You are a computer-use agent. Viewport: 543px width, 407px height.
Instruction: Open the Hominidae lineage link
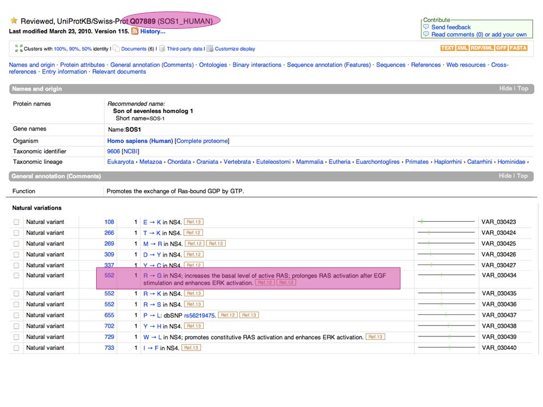click(x=511, y=162)
